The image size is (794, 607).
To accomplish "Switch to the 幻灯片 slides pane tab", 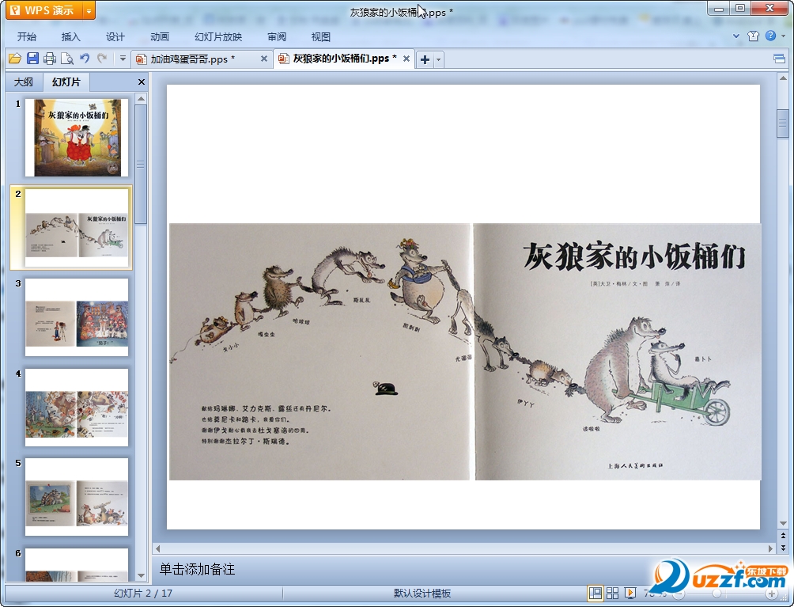I will (x=66, y=82).
